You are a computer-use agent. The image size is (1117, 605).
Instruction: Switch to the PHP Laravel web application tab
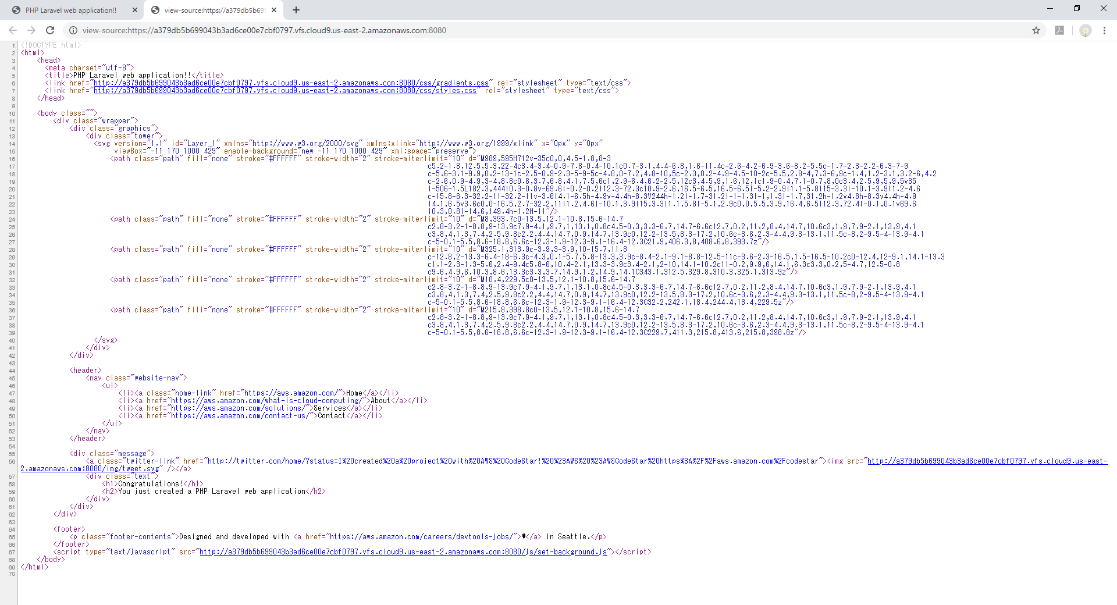(x=72, y=10)
